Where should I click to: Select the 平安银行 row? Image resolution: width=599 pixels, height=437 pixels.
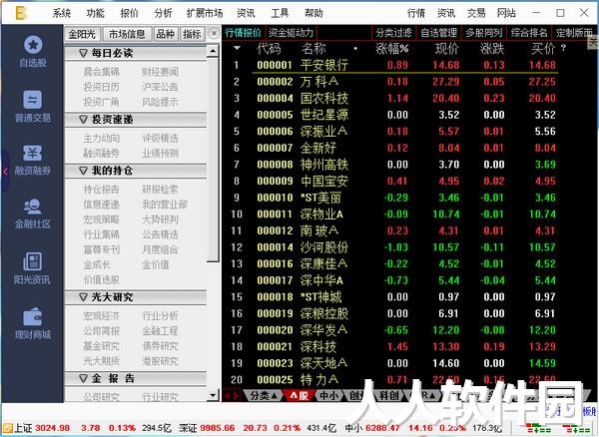pyautogui.click(x=393, y=65)
